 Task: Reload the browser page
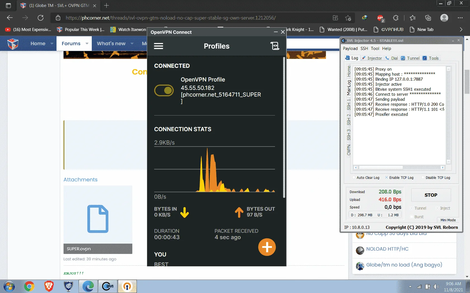41,18
